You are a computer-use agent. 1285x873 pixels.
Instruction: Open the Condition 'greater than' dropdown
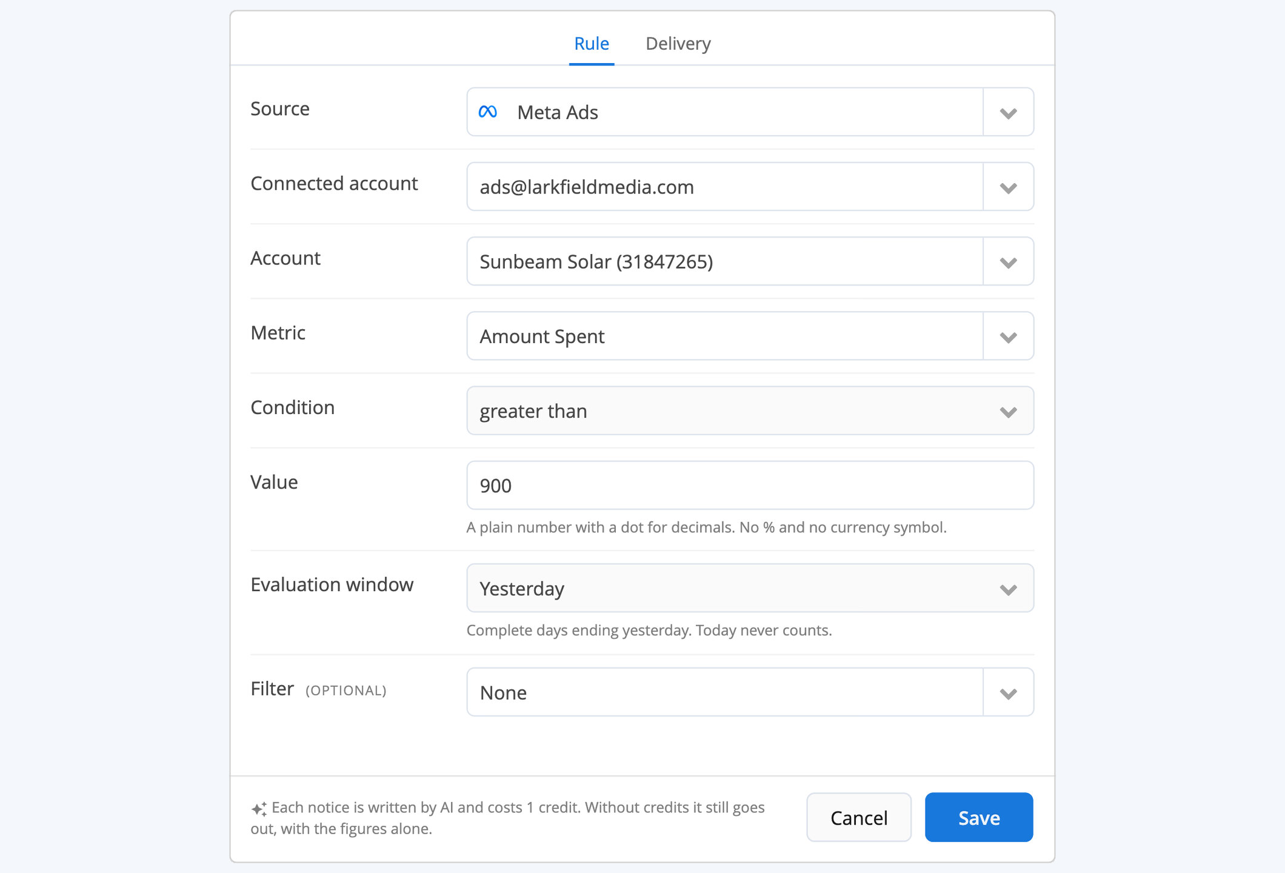pos(750,410)
